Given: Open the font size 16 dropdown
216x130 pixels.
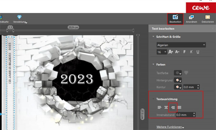Looking at the screenshot, I should (162, 52).
